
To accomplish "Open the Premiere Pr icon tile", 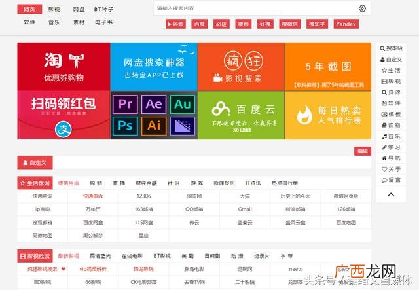I will pyautogui.click(x=125, y=104).
